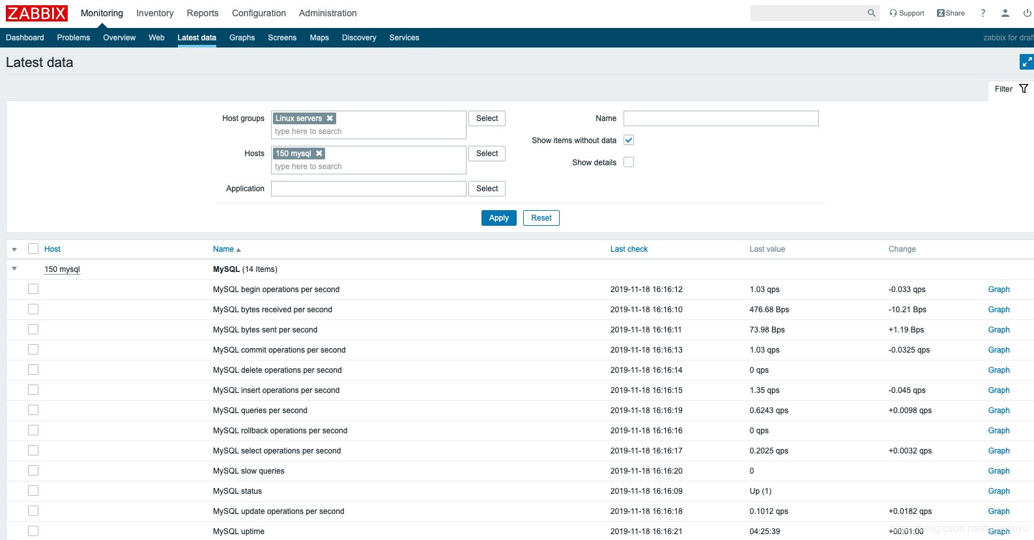Toggle fullscreen kiosk mode icon
This screenshot has width=1034, height=540.
(x=1027, y=62)
